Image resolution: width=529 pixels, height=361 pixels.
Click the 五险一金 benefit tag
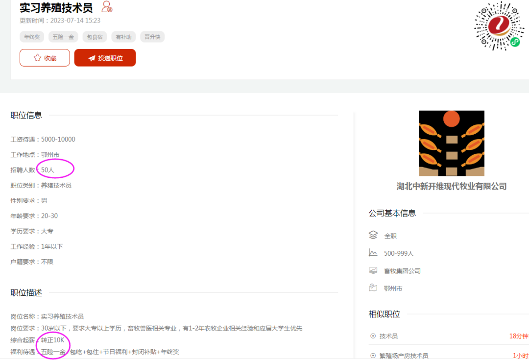pyautogui.click(x=63, y=37)
